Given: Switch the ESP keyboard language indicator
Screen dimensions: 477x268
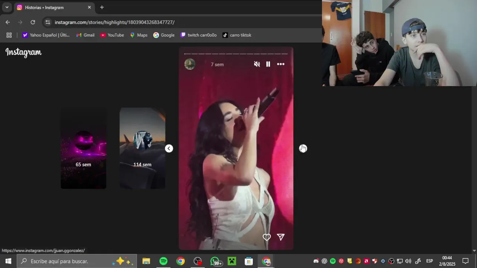Looking at the screenshot, I should pos(430,261).
